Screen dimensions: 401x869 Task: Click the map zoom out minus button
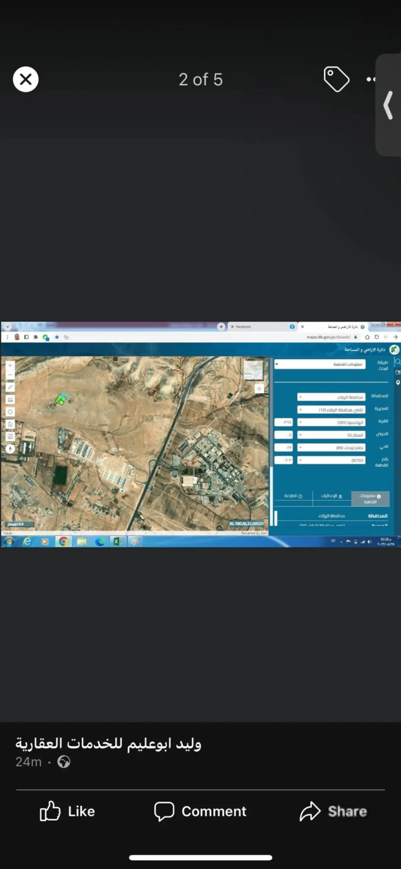[x=10, y=375]
